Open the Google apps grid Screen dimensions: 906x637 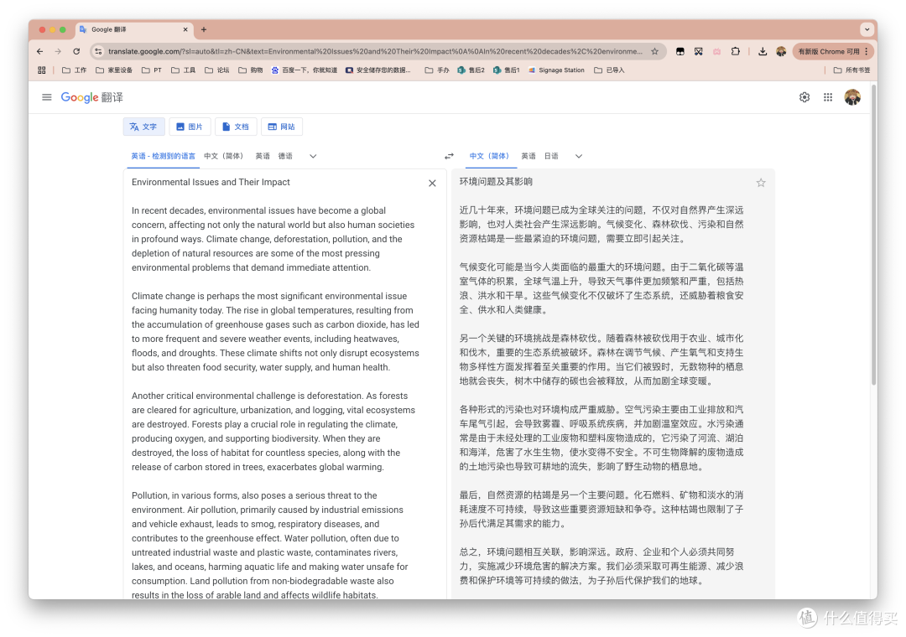(828, 97)
